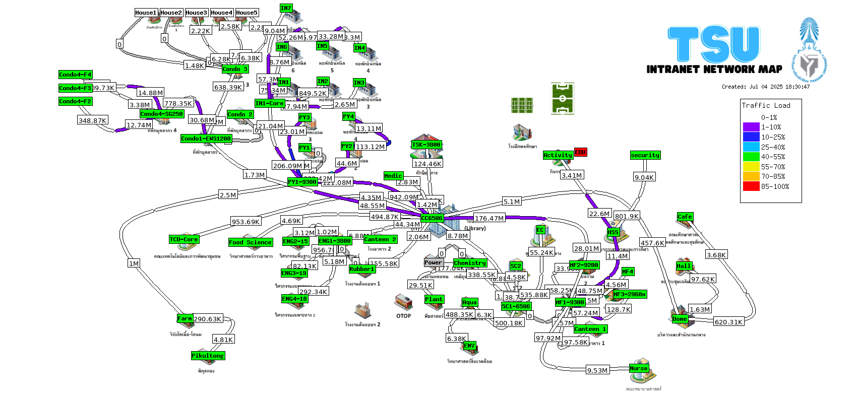Viewport: 857px width, 403px height.
Task: Click the IN4 dormitory building icon
Action: pyautogui.click(x=368, y=54)
